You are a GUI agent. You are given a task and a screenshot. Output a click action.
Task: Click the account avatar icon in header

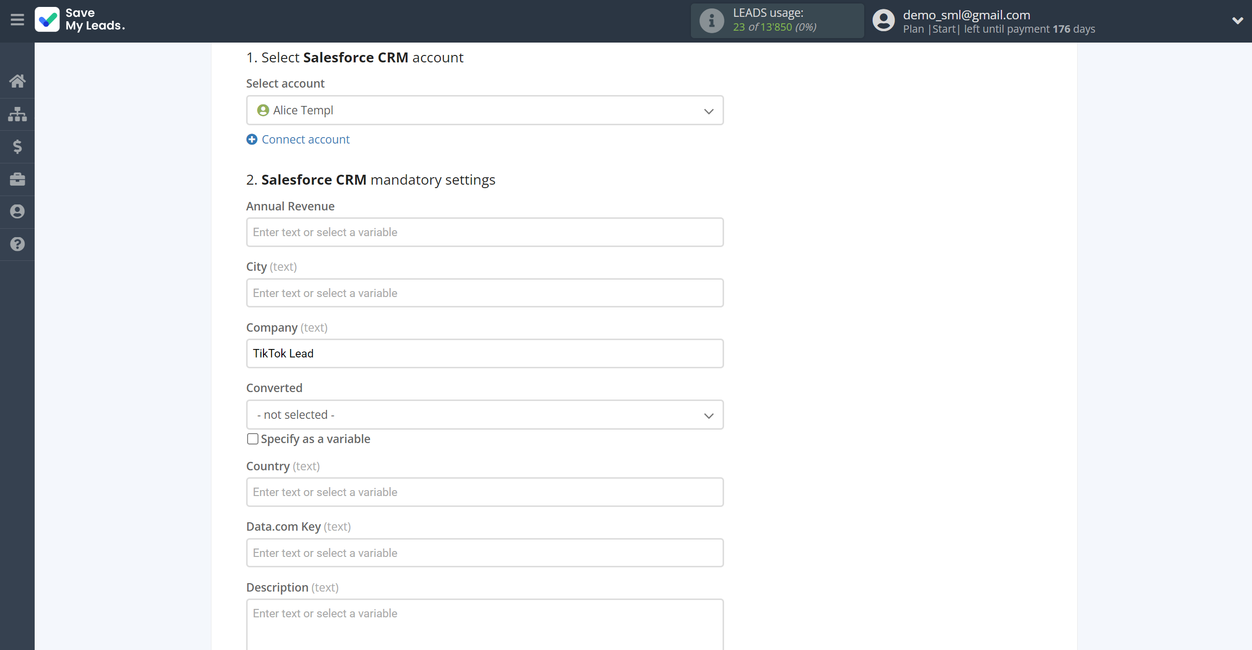[884, 21]
